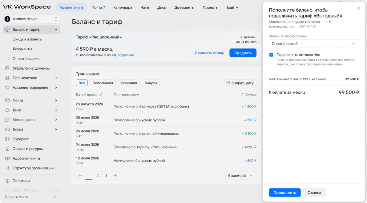Click Скрыть меню at sidebar bottom
Screen dimensions: 367x203
(17, 197)
